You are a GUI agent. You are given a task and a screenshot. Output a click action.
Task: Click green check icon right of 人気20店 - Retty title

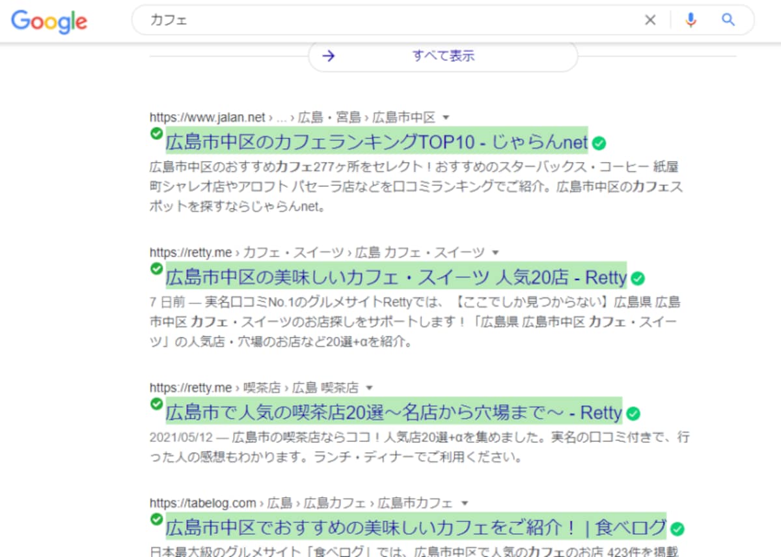point(638,279)
